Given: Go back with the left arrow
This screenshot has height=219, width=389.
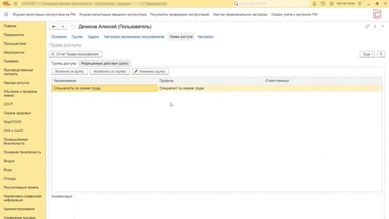Looking at the screenshot, I should pyautogui.click(x=54, y=27).
